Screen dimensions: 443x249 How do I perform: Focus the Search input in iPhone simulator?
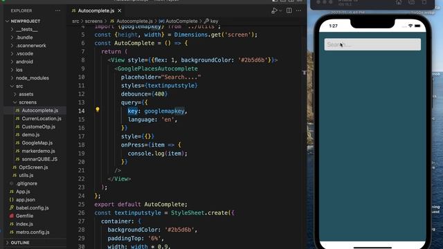point(372,44)
